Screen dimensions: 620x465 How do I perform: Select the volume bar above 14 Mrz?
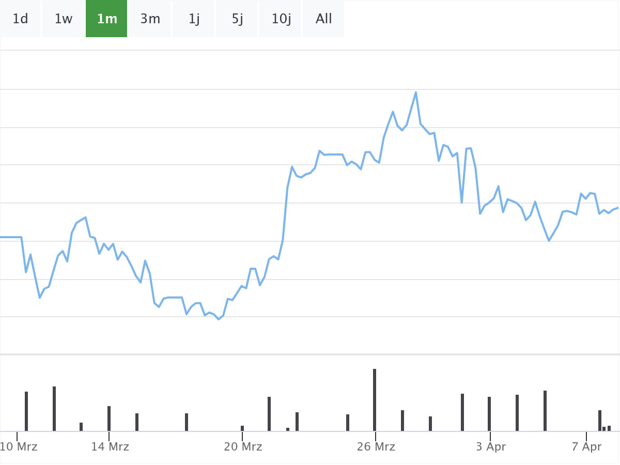109,419
